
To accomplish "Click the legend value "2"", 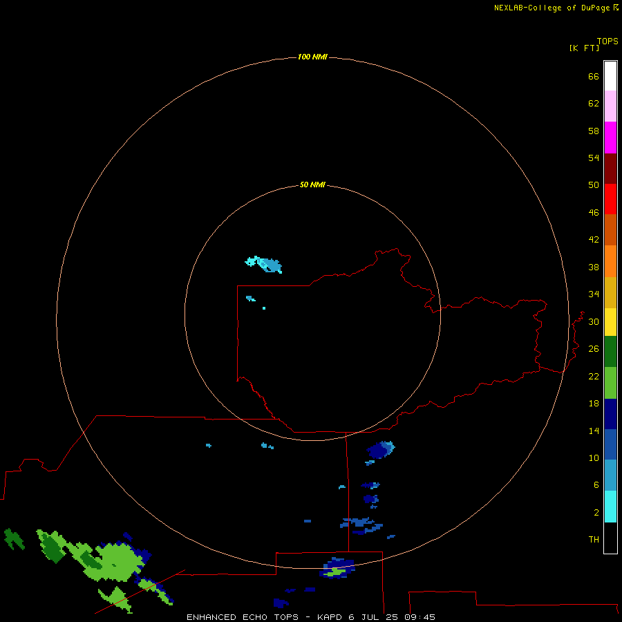I will coord(596,512).
